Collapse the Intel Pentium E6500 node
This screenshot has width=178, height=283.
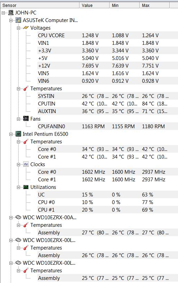(x=11, y=134)
